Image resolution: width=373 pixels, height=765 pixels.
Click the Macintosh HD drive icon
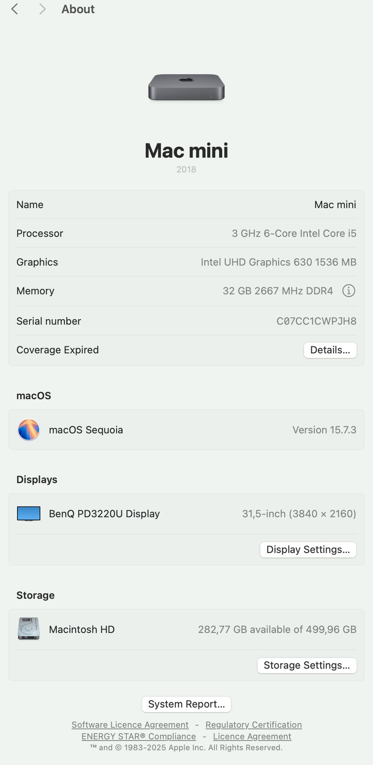click(x=29, y=629)
